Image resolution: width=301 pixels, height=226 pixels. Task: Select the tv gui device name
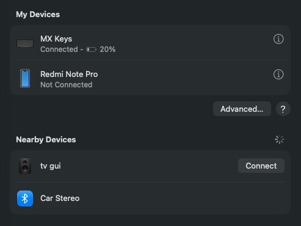(x=51, y=166)
